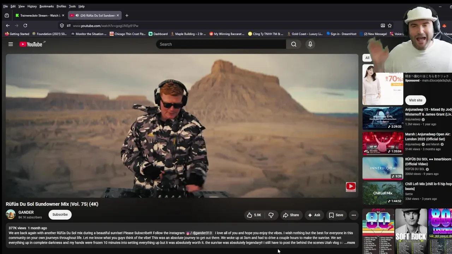Image resolution: width=452 pixels, height=254 pixels.
Task: Open the Firefox extension icon at the toolbar's right end
Action: tap(444, 25)
